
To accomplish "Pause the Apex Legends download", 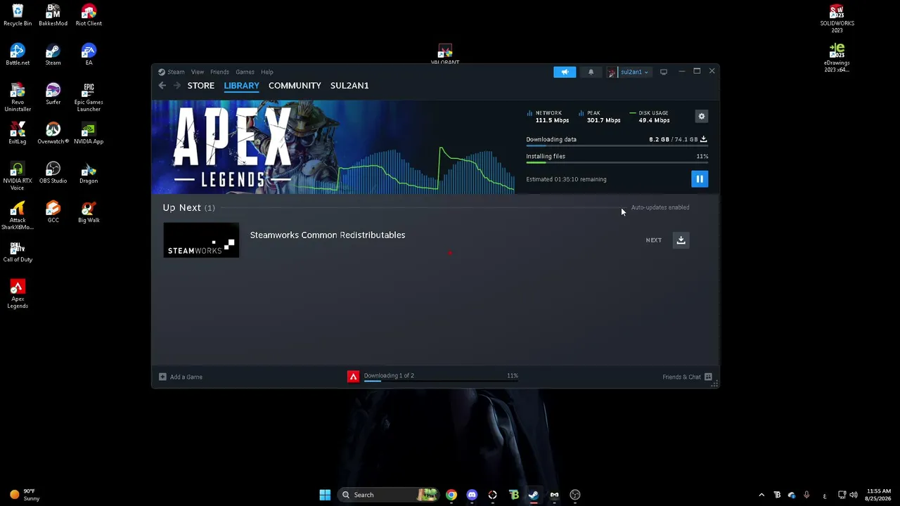I will (700, 179).
